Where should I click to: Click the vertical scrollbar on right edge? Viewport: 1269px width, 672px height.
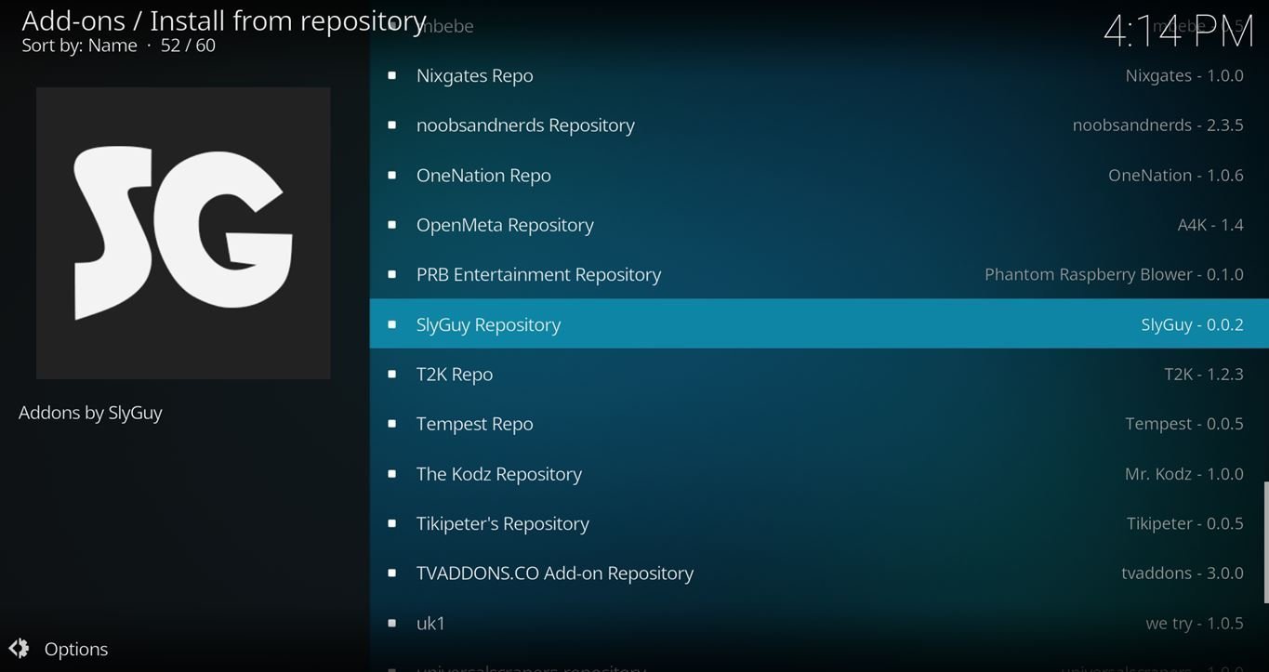point(1264,542)
